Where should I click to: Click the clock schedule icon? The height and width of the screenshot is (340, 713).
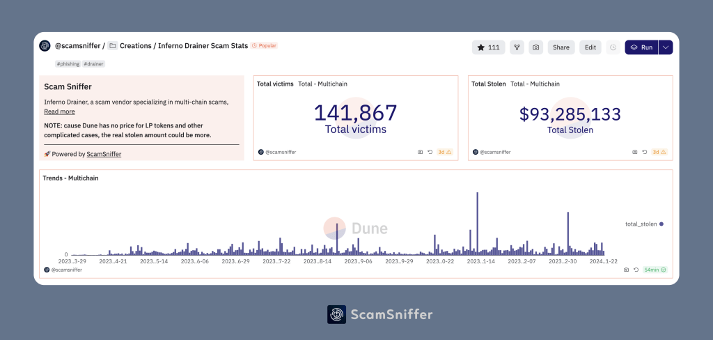point(613,47)
